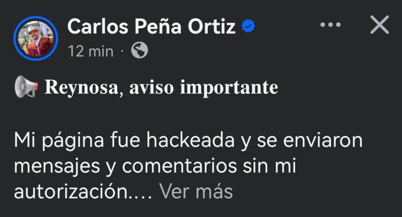Open the three-dot post options menu
402x217 pixels.
point(330,25)
